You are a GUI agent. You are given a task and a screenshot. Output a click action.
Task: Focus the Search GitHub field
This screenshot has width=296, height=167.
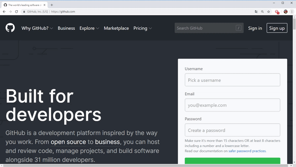(x=209, y=28)
